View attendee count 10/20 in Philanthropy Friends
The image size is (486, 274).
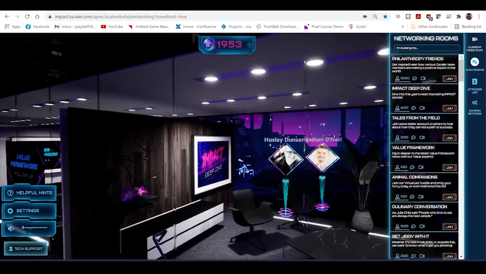click(402, 78)
